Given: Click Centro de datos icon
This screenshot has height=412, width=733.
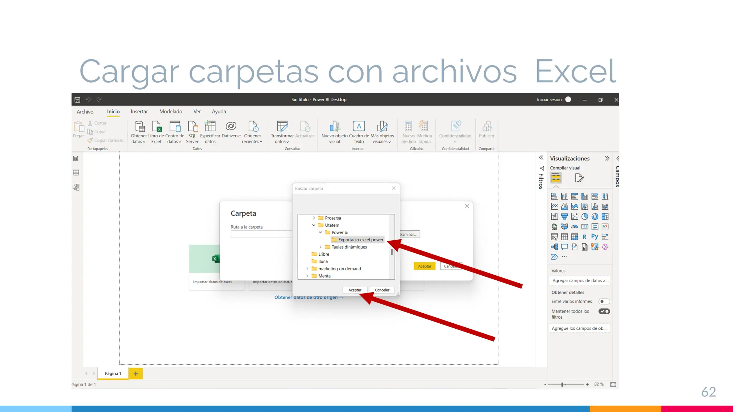Looking at the screenshot, I should 175,132.
